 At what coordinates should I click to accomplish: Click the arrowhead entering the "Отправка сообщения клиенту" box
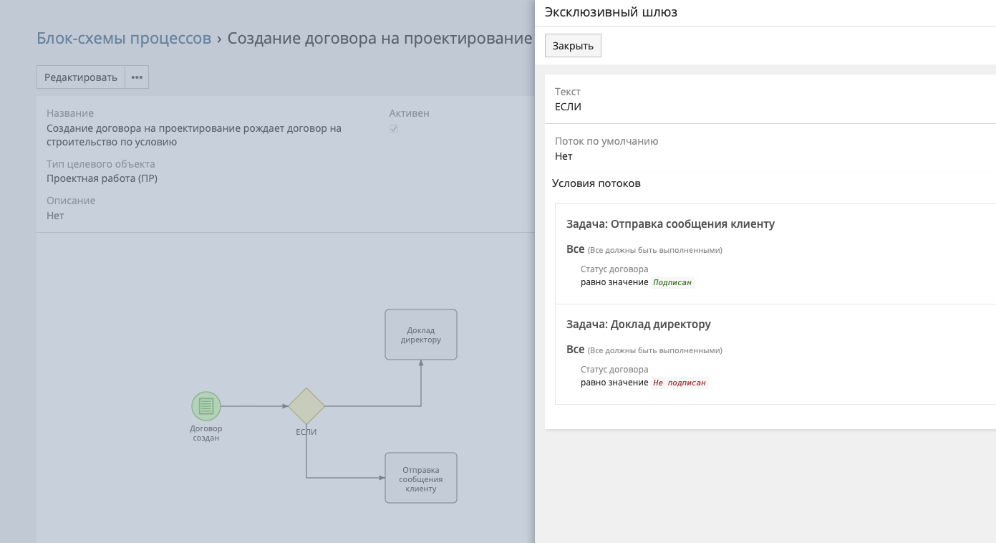[x=380, y=478]
